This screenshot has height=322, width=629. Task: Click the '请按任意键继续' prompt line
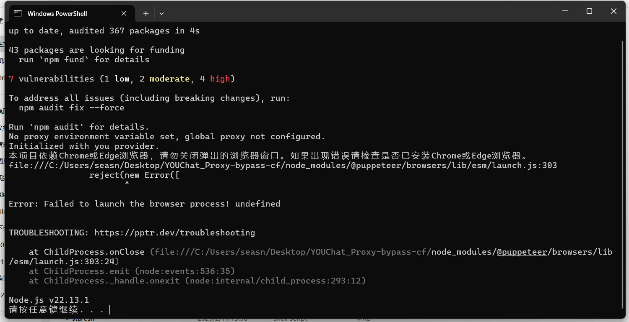pos(56,310)
